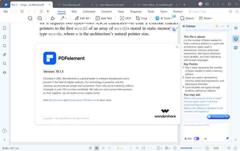Select the hand pan tool in status bar
The image size is (240, 151).
pyautogui.click(x=90, y=148)
